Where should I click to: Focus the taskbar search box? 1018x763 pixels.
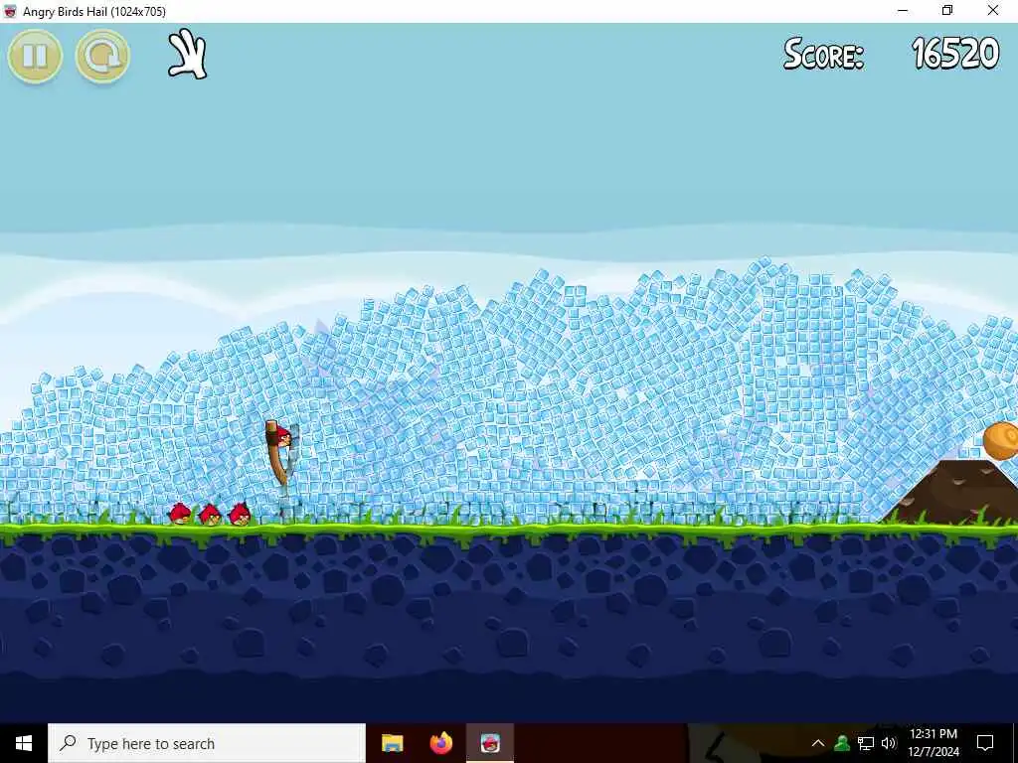tap(207, 743)
